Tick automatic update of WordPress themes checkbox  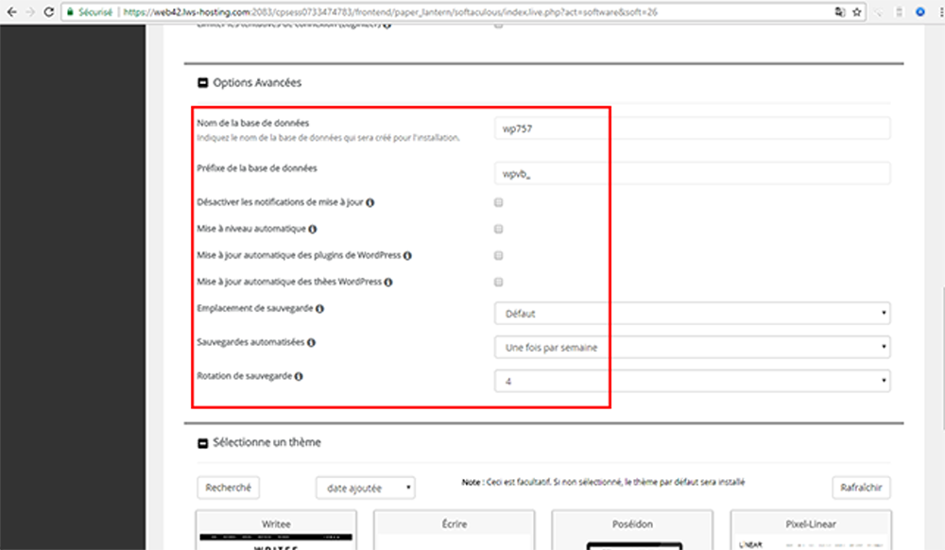tap(498, 282)
